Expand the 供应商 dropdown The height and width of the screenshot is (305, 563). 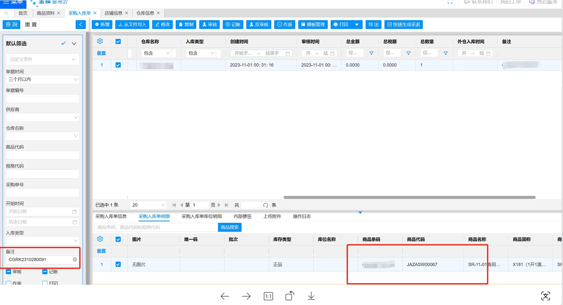tap(43, 117)
